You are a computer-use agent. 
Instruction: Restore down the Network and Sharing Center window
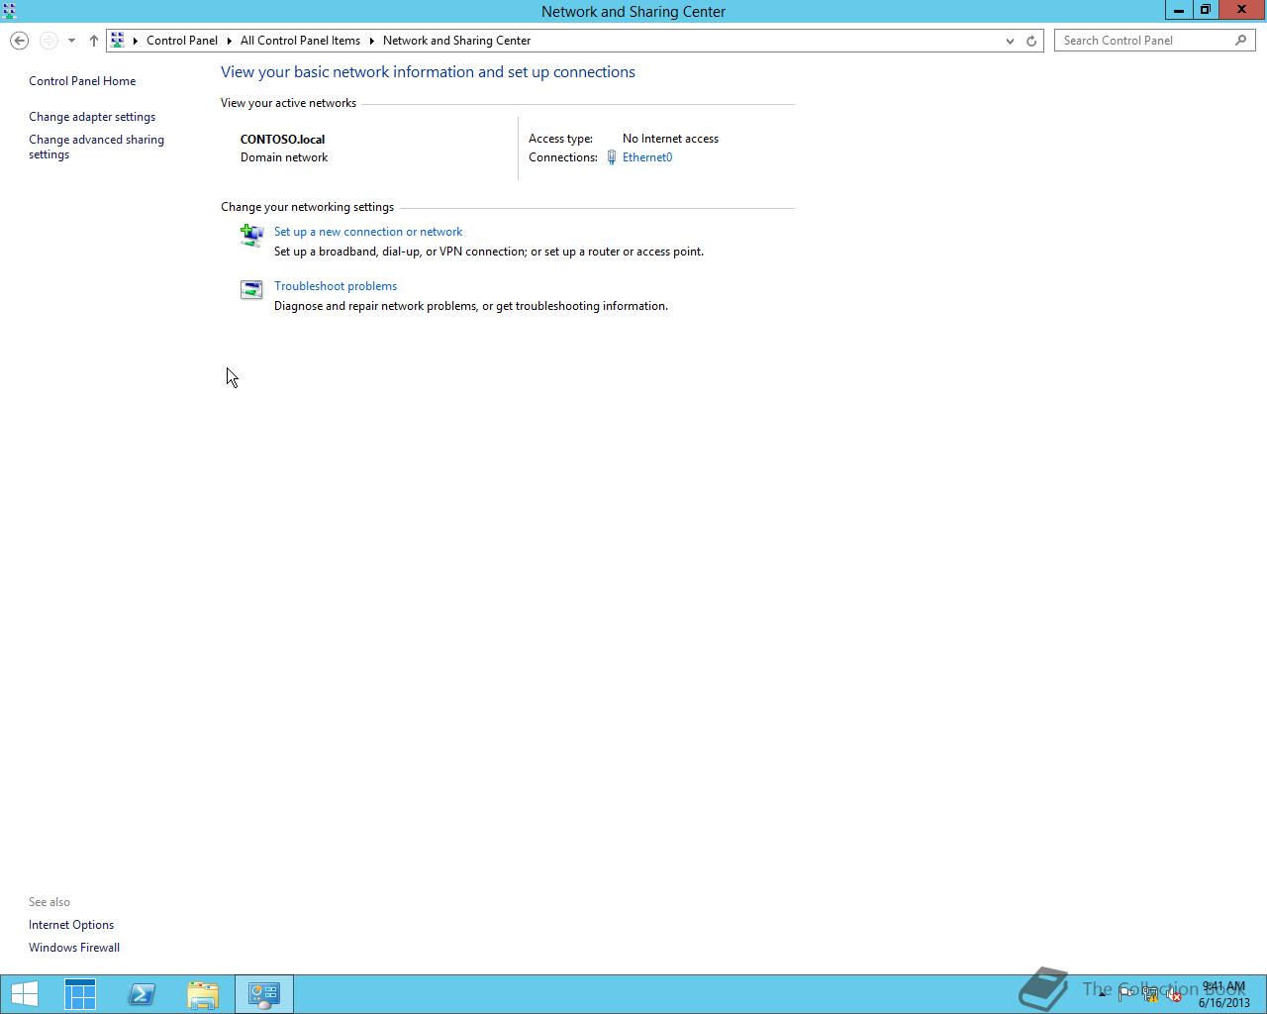click(1205, 10)
